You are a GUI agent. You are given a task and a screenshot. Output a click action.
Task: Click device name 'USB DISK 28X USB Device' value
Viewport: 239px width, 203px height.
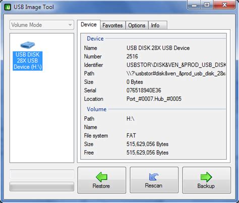pos(158,48)
